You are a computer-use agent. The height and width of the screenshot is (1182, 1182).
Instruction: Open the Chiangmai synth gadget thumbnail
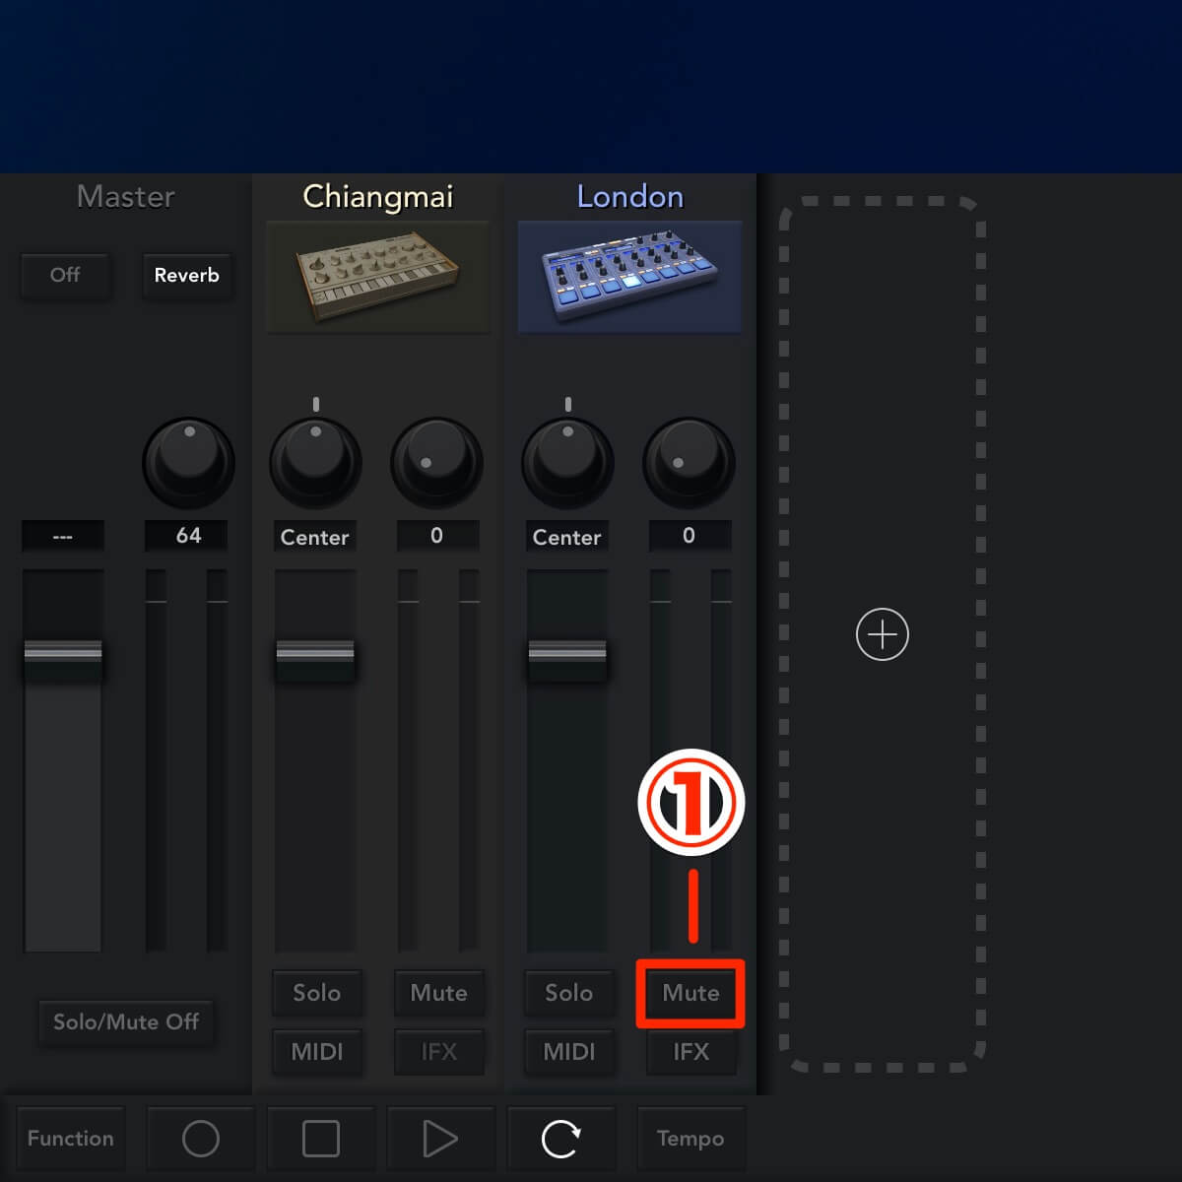click(x=378, y=277)
